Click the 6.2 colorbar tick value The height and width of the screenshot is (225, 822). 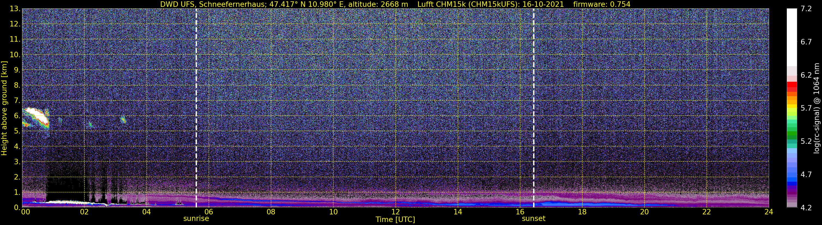click(x=806, y=75)
